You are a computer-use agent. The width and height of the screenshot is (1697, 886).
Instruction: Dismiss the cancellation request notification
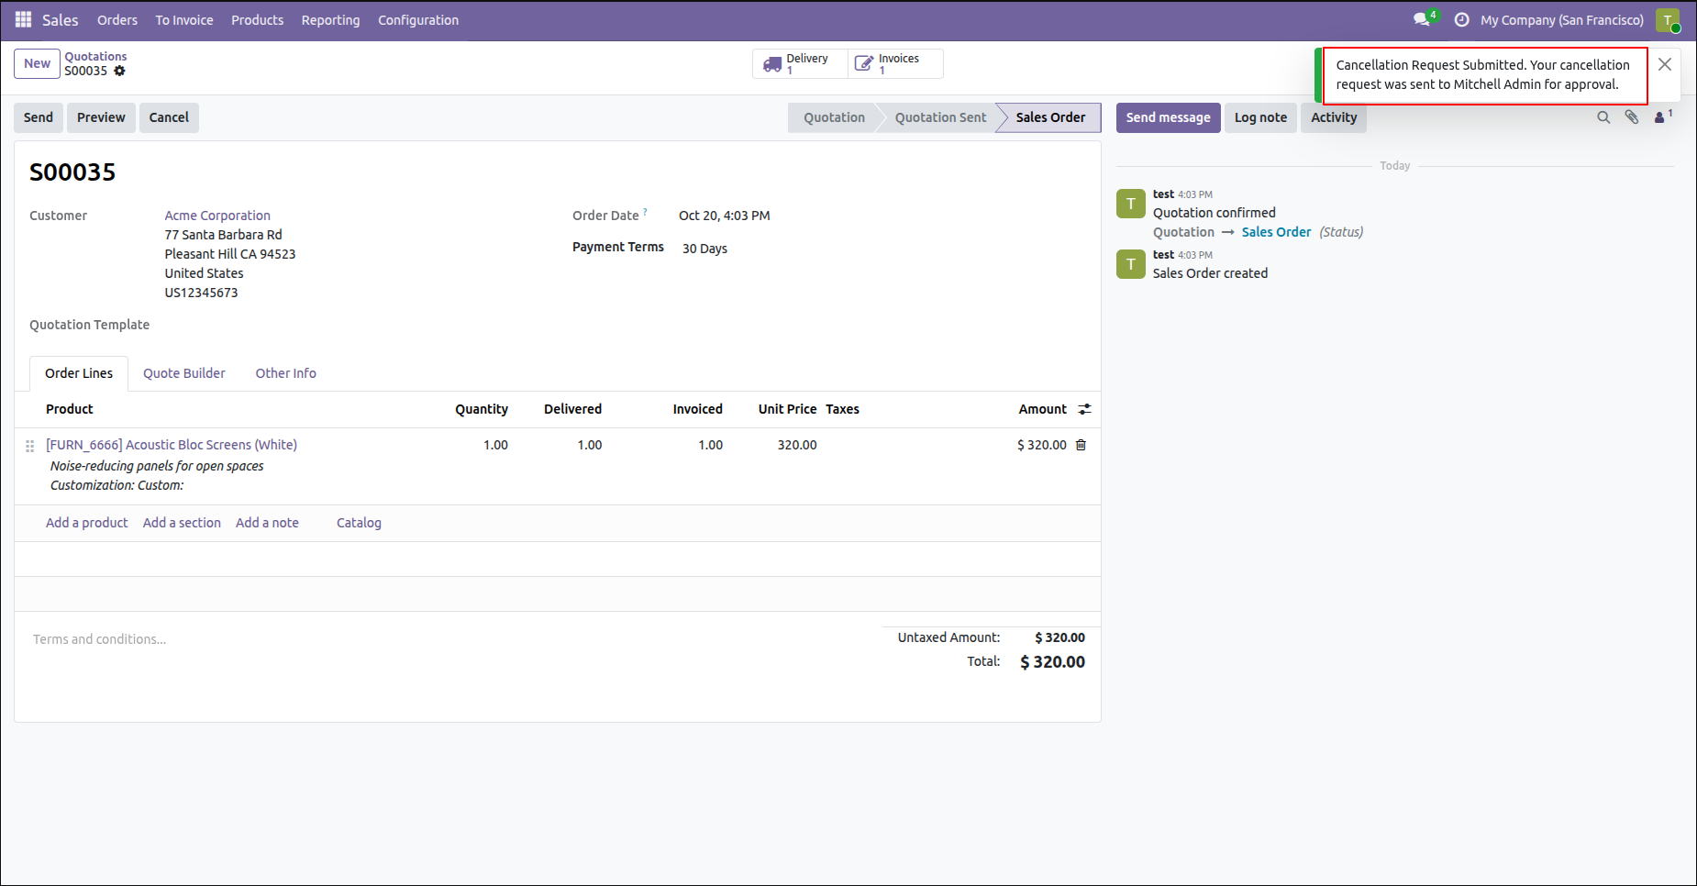(x=1665, y=64)
